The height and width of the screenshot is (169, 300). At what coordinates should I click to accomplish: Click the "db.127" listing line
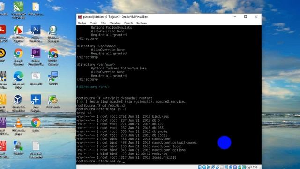pos(120,124)
